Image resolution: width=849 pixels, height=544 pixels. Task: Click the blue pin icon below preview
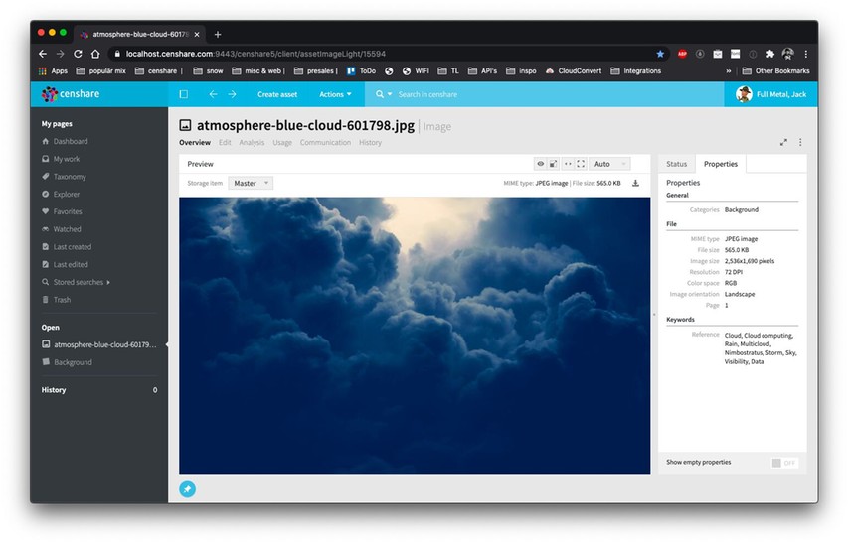click(187, 488)
